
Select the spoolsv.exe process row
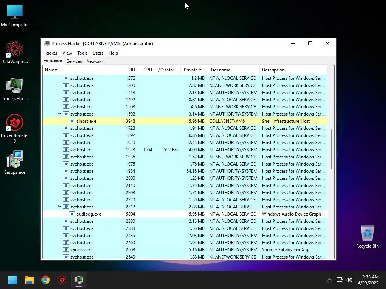[x=185, y=250]
